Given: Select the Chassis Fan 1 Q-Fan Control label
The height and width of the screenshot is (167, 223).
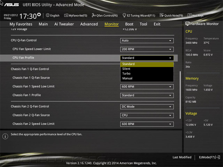Looking at the screenshot, I should 30,69.
